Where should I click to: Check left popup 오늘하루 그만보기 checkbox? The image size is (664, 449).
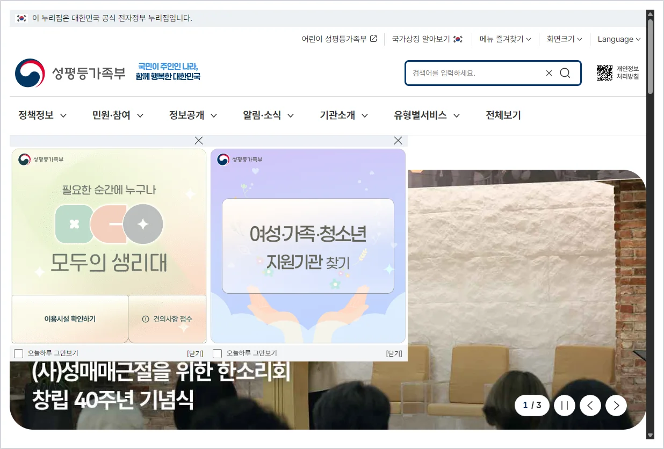point(19,353)
